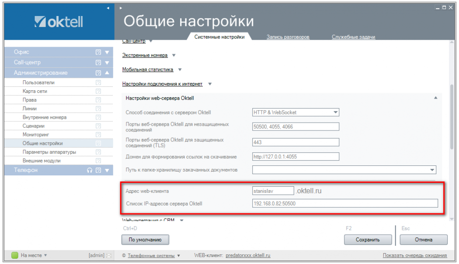The width and height of the screenshot is (459, 264).
Task: Collapse the left panel with the arrow
Action: tap(108, 8)
